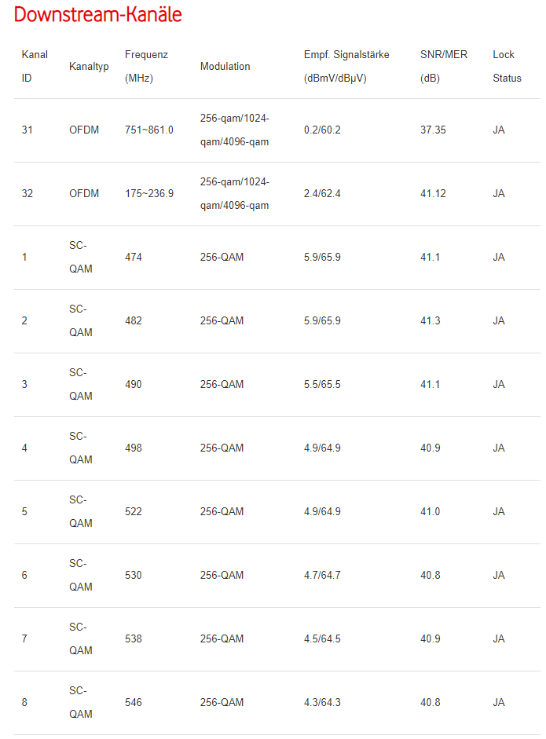The image size is (546, 739).
Task: Click the Kanal ID column header
Action: tap(35, 67)
